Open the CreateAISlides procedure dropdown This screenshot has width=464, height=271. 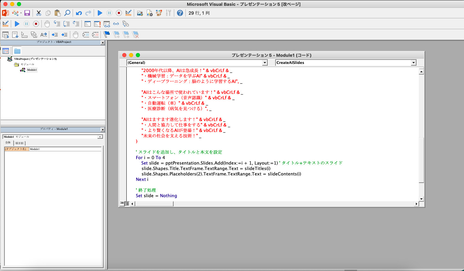tap(413, 63)
